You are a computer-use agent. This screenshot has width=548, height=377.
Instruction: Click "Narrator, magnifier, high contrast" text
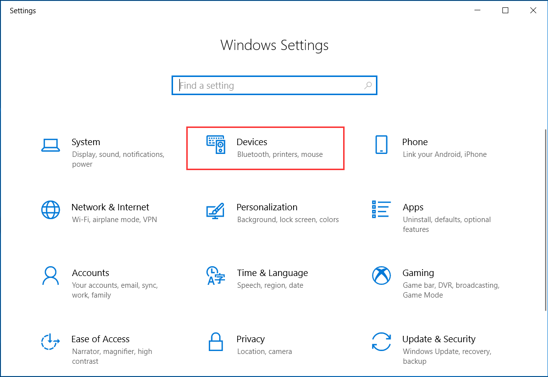[x=112, y=356]
